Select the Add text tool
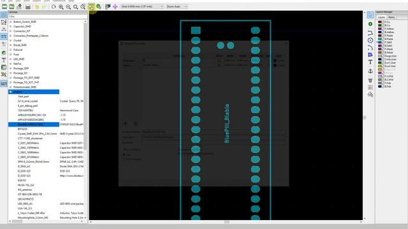 coord(370,62)
